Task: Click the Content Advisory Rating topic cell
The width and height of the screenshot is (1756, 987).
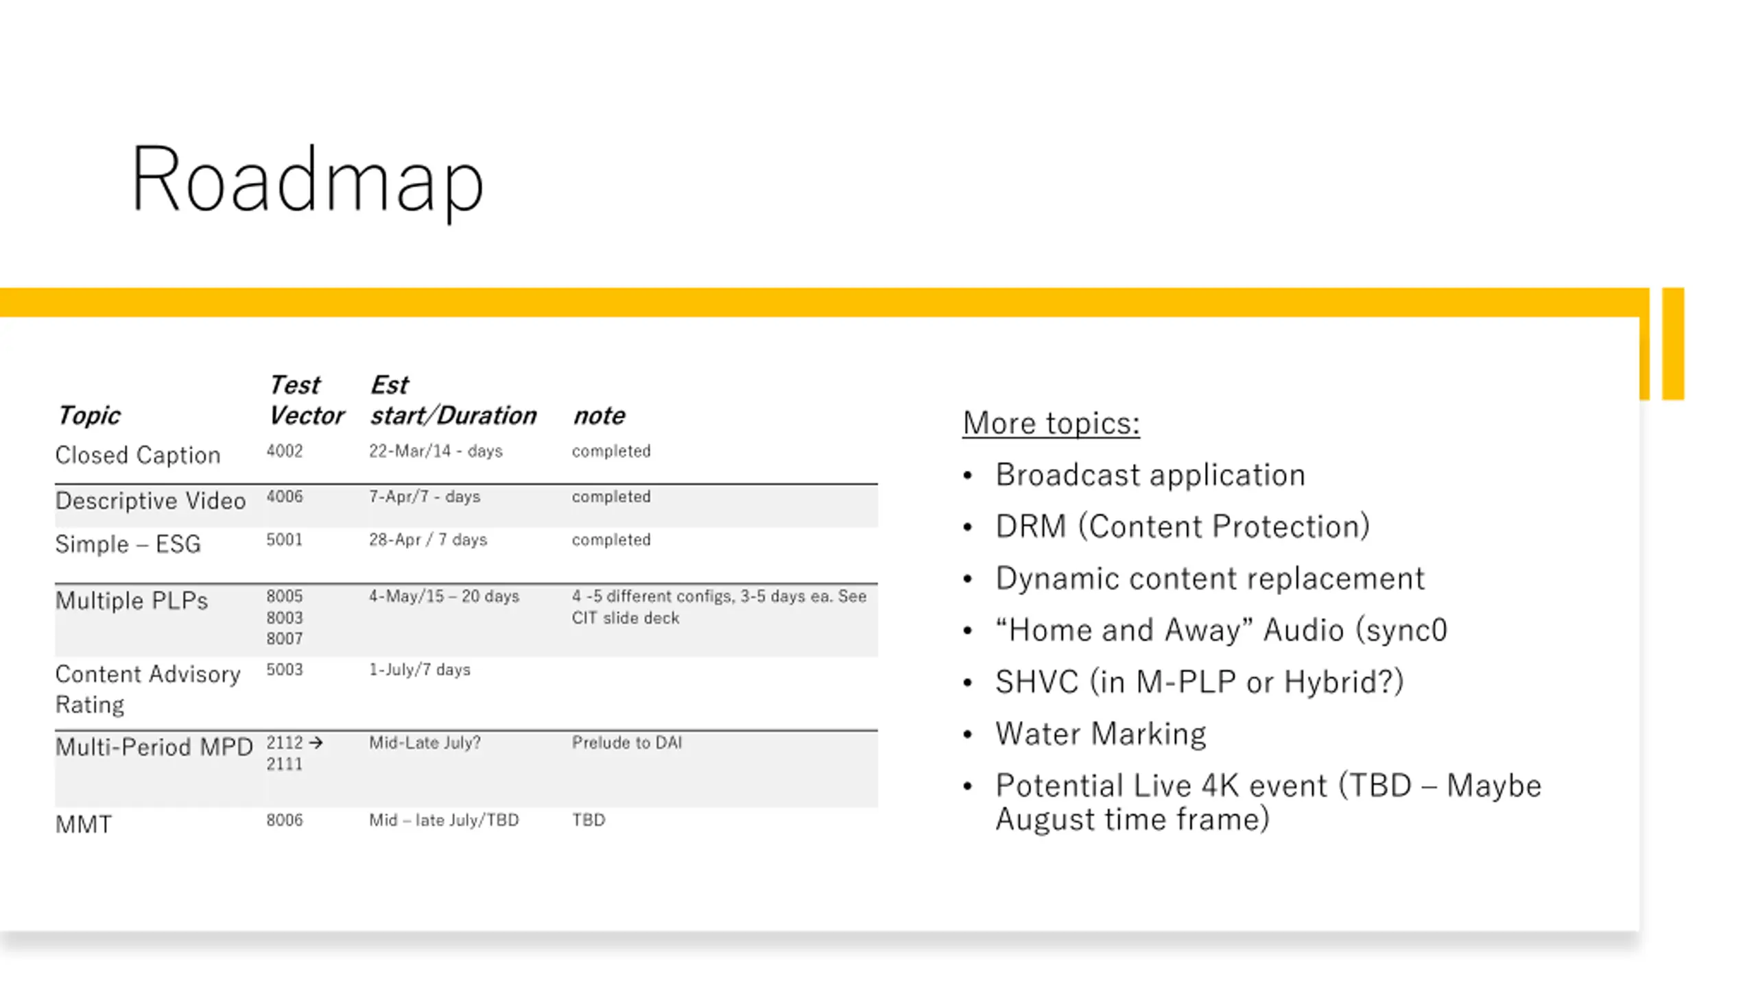Action: (147, 690)
